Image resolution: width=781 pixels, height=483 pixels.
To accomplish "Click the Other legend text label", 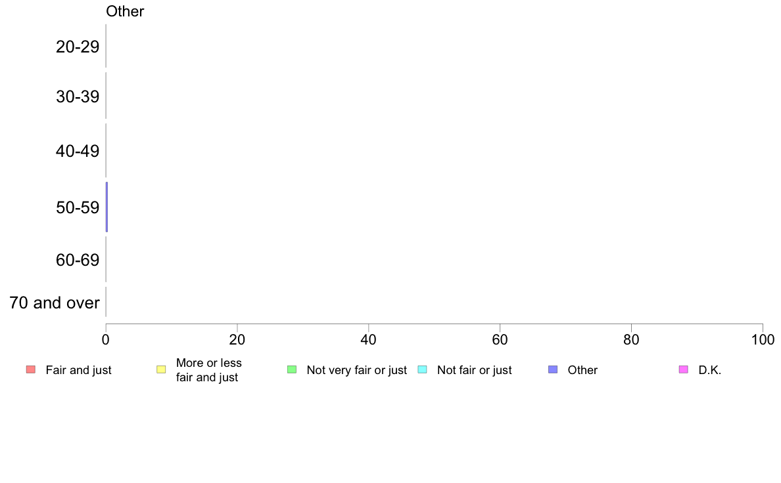I will [x=582, y=370].
